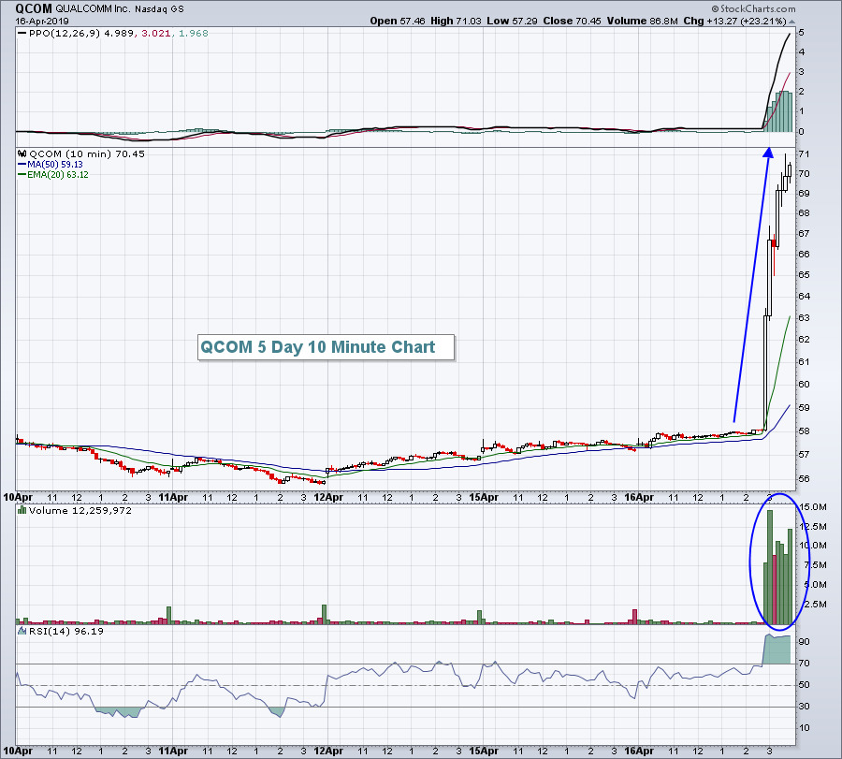Click the candlestick icon beside QCOM (10 min)
842x759 pixels.
(22, 153)
